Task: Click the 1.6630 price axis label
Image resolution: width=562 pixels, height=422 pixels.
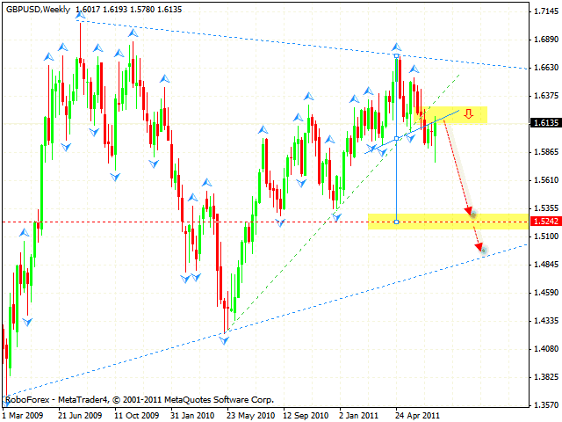Action: [x=546, y=68]
